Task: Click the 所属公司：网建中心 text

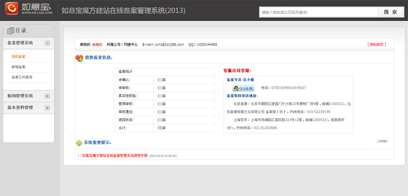Action: tap(122, 44)
